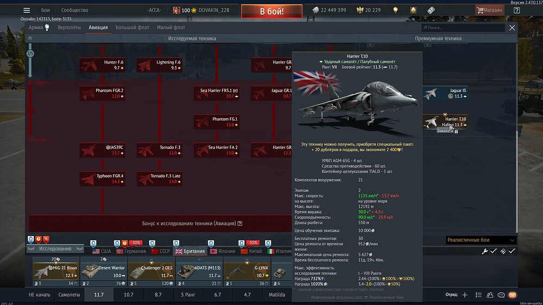Screen dimensions: 543x305
Task: Select the Matilda preset
Action: point(277,295)
